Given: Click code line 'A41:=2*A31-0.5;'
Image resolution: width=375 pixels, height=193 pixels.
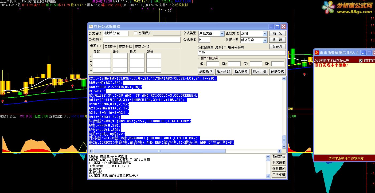Looking at the screenshot, I should click(x=105, y=117).
